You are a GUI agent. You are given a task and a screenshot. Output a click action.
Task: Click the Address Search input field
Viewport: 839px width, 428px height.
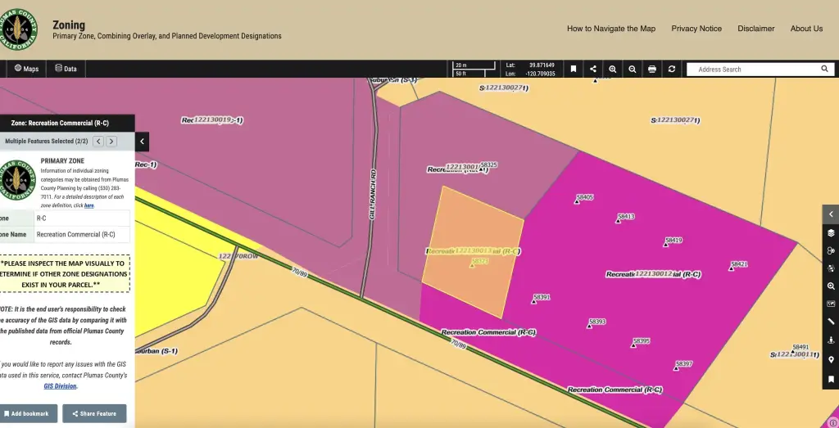(754, 70)
